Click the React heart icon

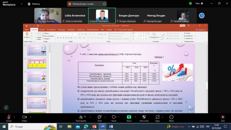[x=114, y=118]
